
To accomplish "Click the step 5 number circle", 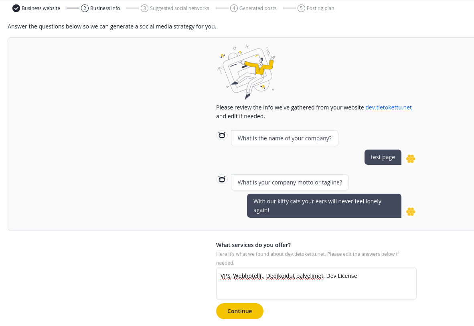I will pos(301,8).
